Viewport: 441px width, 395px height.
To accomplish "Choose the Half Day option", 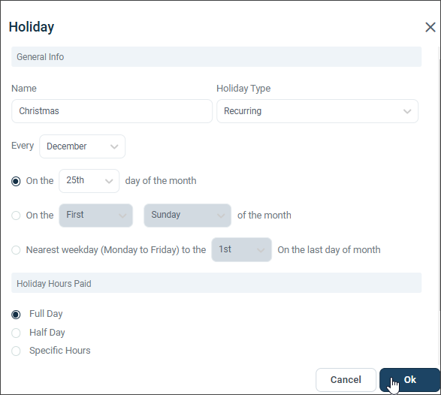I will (16, 333).
